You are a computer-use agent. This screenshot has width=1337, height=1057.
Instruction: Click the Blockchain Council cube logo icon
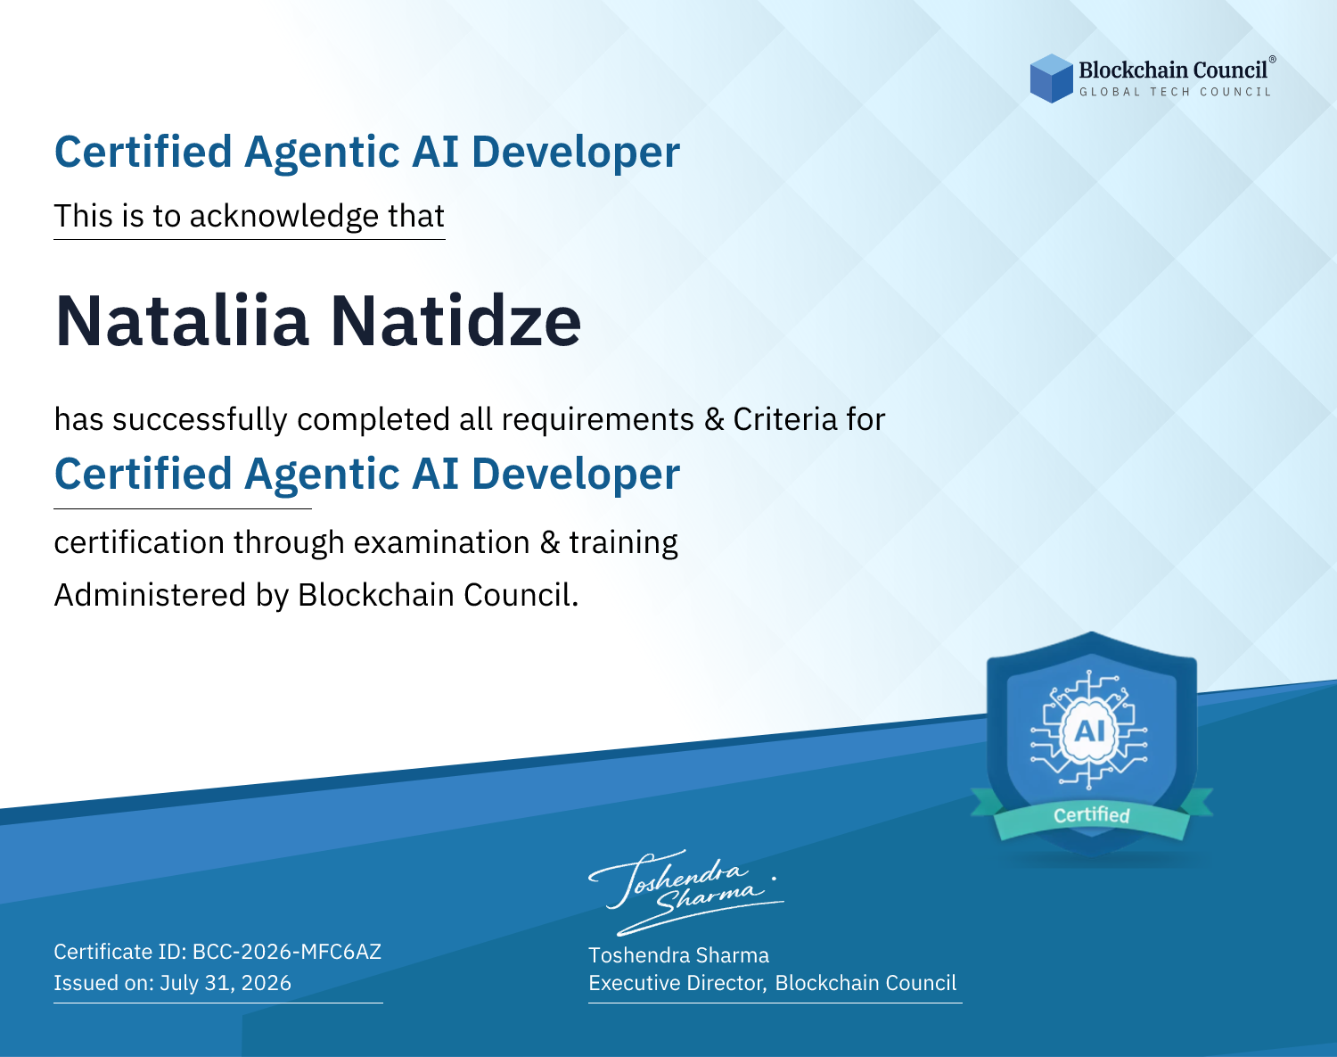[x=1052, y=78]
